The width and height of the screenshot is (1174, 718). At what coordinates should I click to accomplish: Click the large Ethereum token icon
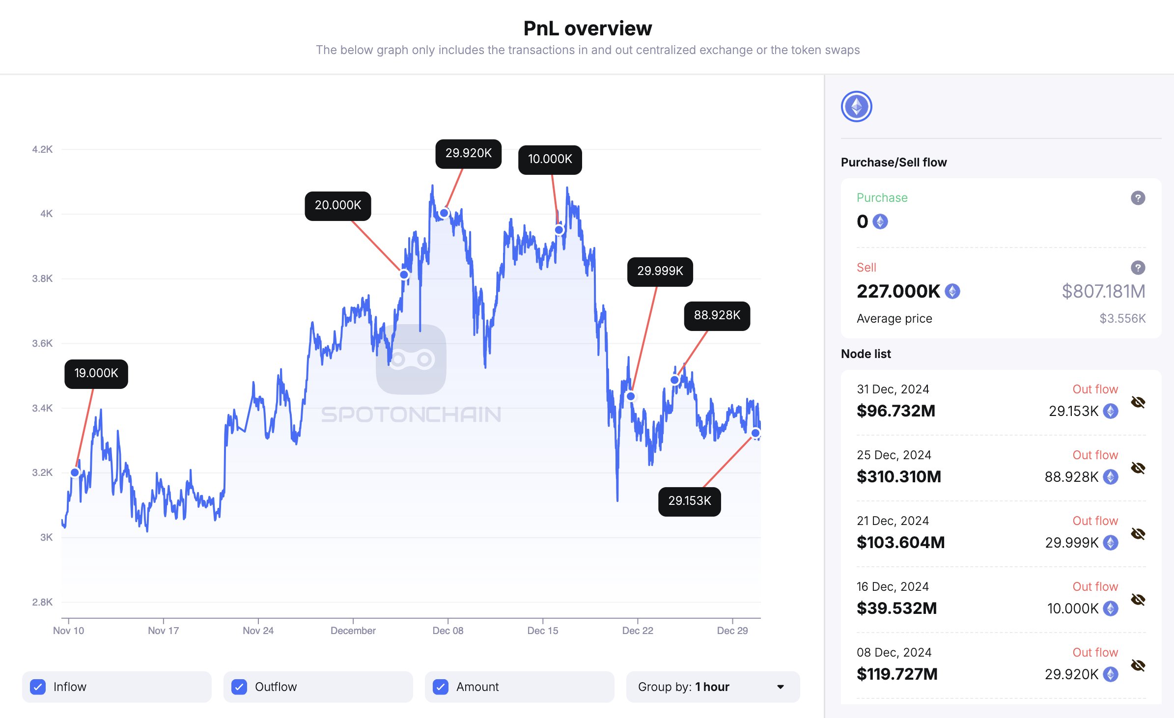click(x=856, y=107)
